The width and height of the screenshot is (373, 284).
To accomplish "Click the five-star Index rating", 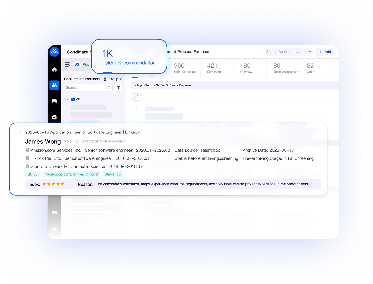I will (53, 184).
